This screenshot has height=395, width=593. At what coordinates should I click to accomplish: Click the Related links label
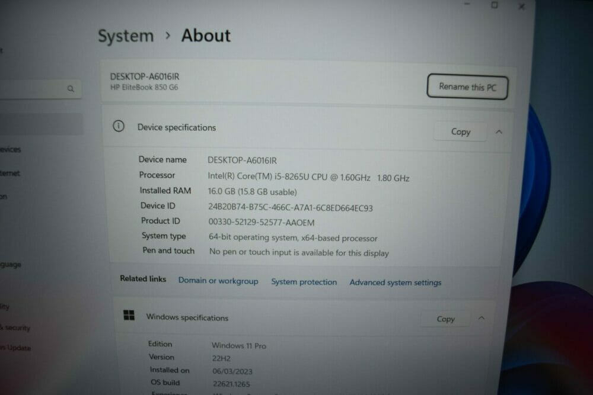143,279
